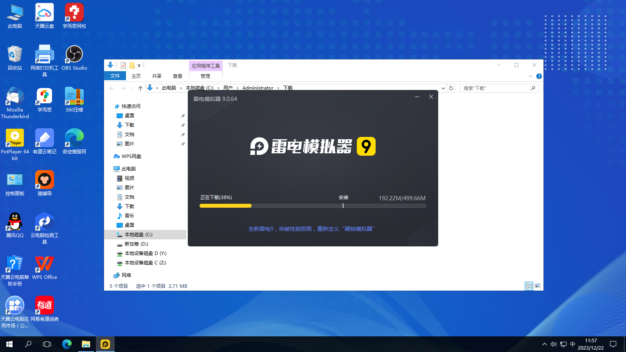Launch Microsoft Edge from taskbar
Screen dimensions: 626x352
(67, 344)
